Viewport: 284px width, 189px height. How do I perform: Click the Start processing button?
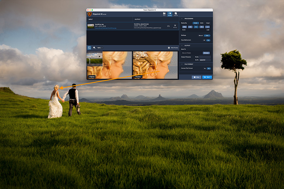pyautogui.click(x=207, y=77)
